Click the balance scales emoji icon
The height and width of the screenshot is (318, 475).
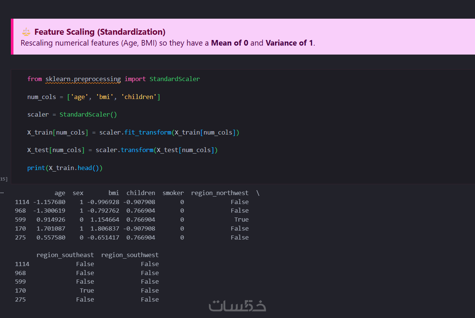pyautogui.click(x=26, y=32)
